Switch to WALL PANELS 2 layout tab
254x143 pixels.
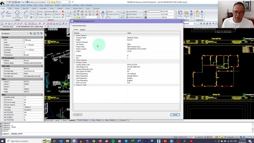110,120
